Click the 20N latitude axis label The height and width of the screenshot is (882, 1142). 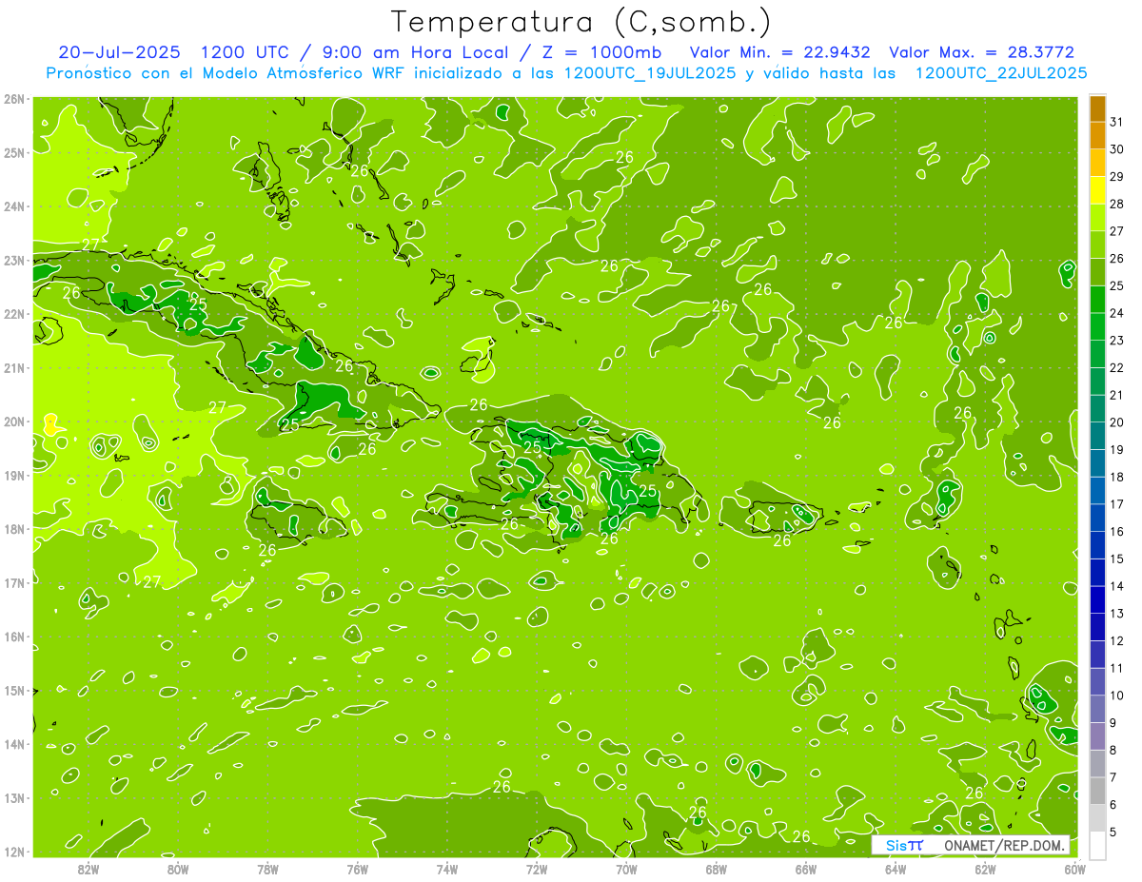(13, 421)
